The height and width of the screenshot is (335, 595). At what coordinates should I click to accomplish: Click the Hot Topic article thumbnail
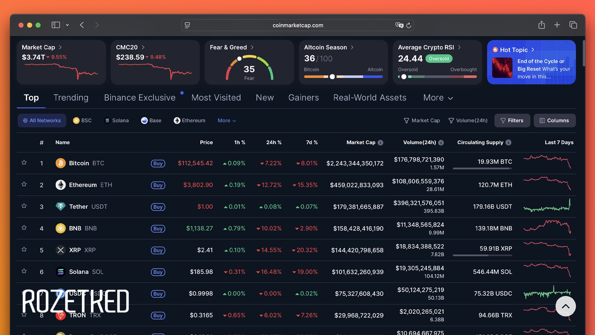(502, 68)
